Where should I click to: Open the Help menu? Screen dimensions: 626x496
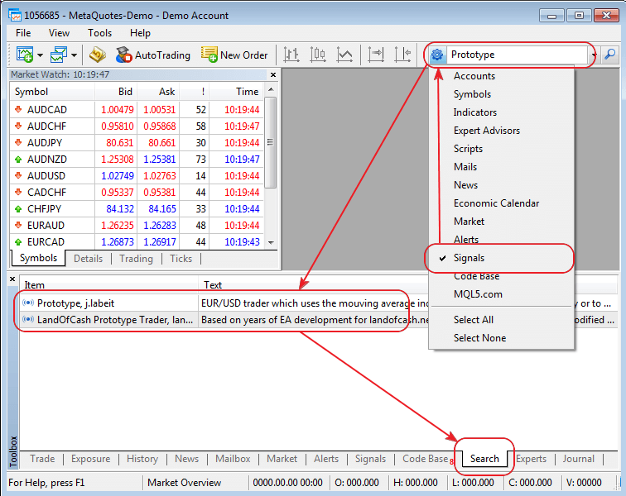point(140,33)
